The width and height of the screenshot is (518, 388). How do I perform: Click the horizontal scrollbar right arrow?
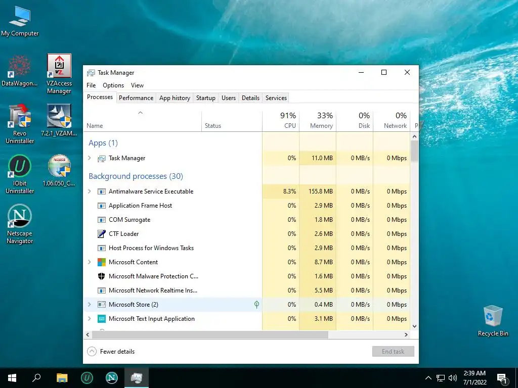pyautogui.click(x=406, y=334)
